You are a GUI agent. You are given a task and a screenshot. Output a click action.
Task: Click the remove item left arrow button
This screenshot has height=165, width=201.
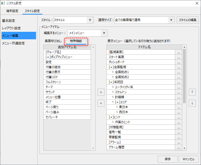(x=101, y=103)
